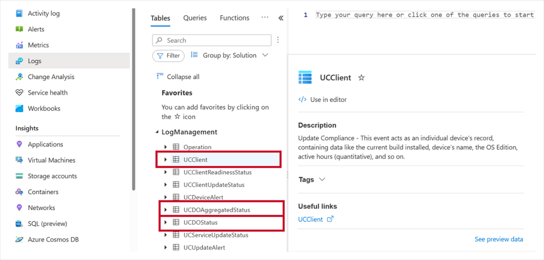The width and height of the screenshot is (544, 260).
Task: Click the Applications insights bulb icon
Action: (20, 144)
